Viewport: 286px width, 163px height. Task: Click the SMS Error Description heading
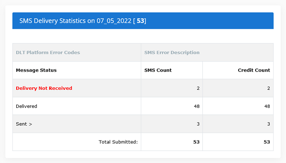pyautogui.click(x=172, y=52)
